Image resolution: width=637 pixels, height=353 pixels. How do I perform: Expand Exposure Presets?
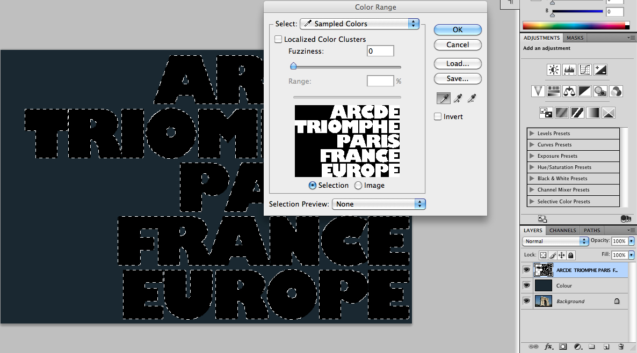(532, 156)
